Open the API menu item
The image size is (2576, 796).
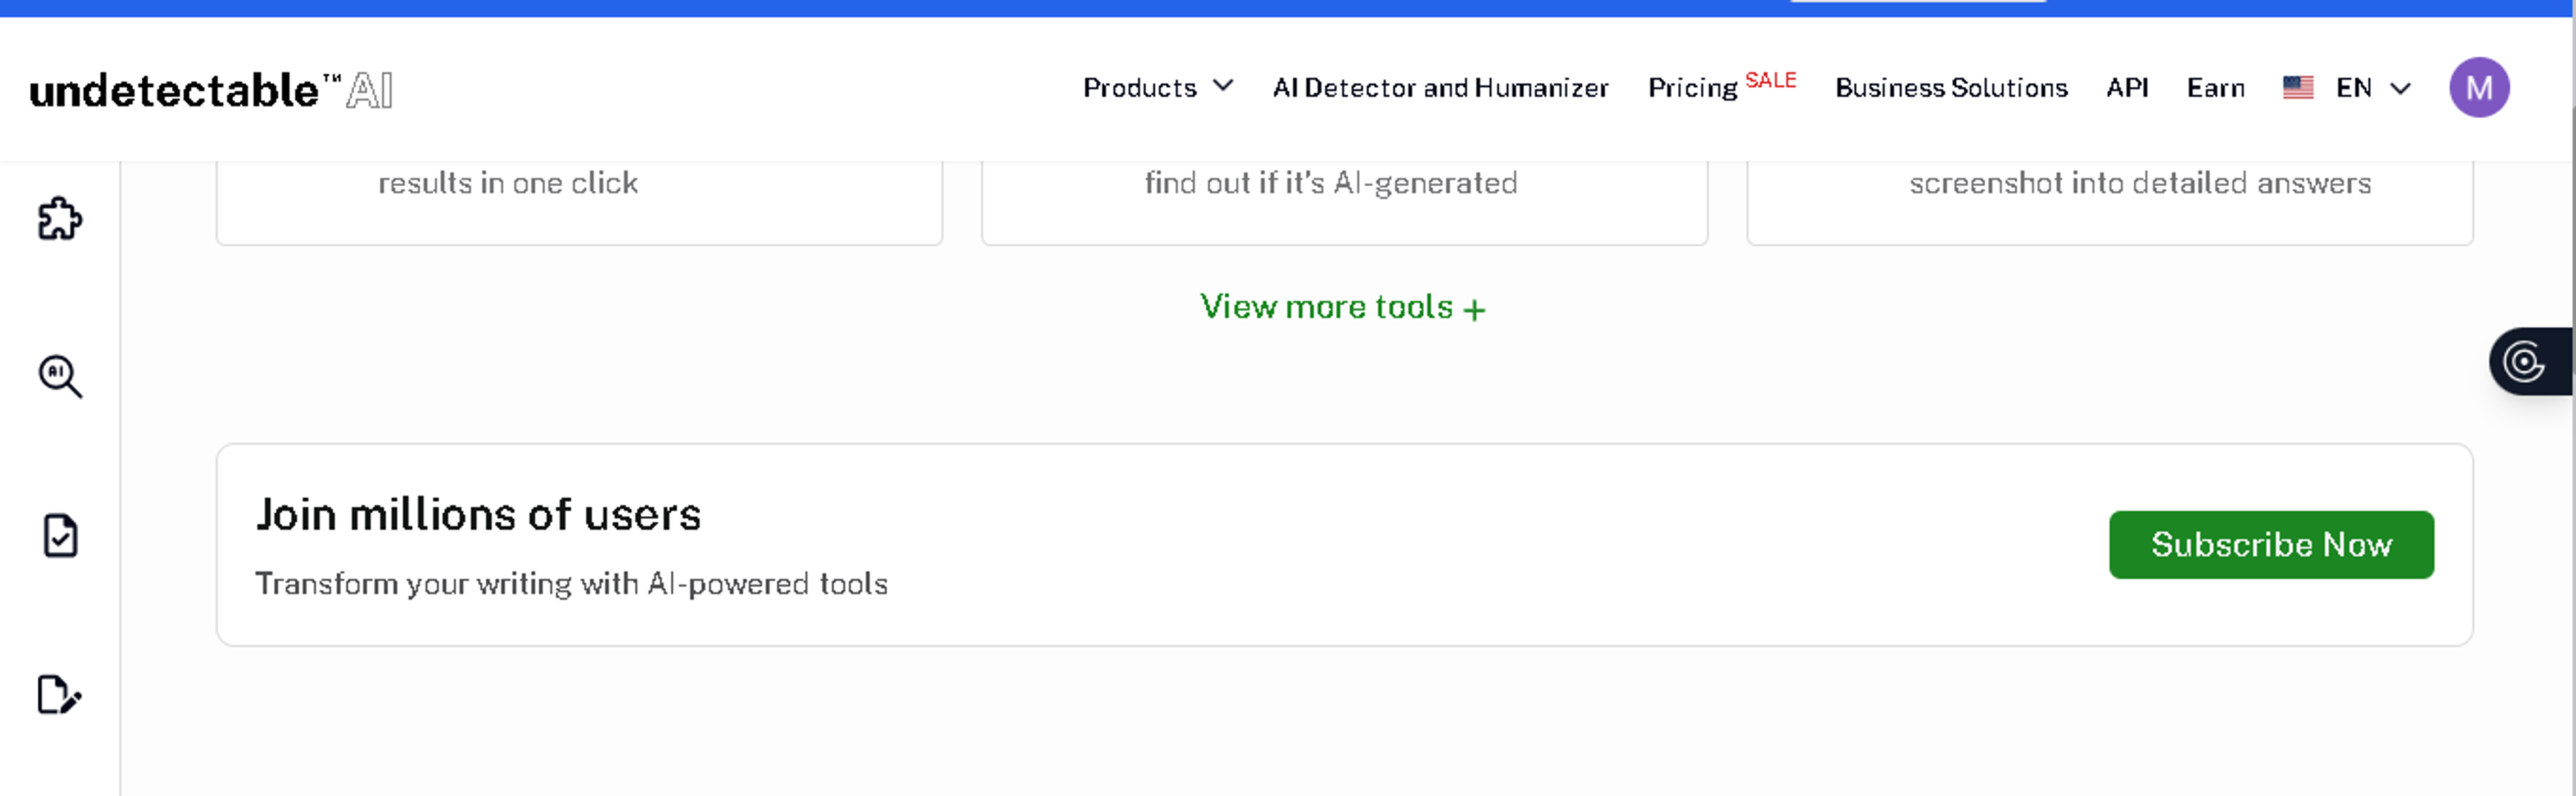point(2127,88)
